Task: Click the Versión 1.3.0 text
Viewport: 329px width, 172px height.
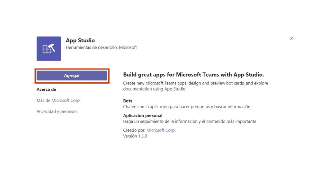Action: point(135,136)
